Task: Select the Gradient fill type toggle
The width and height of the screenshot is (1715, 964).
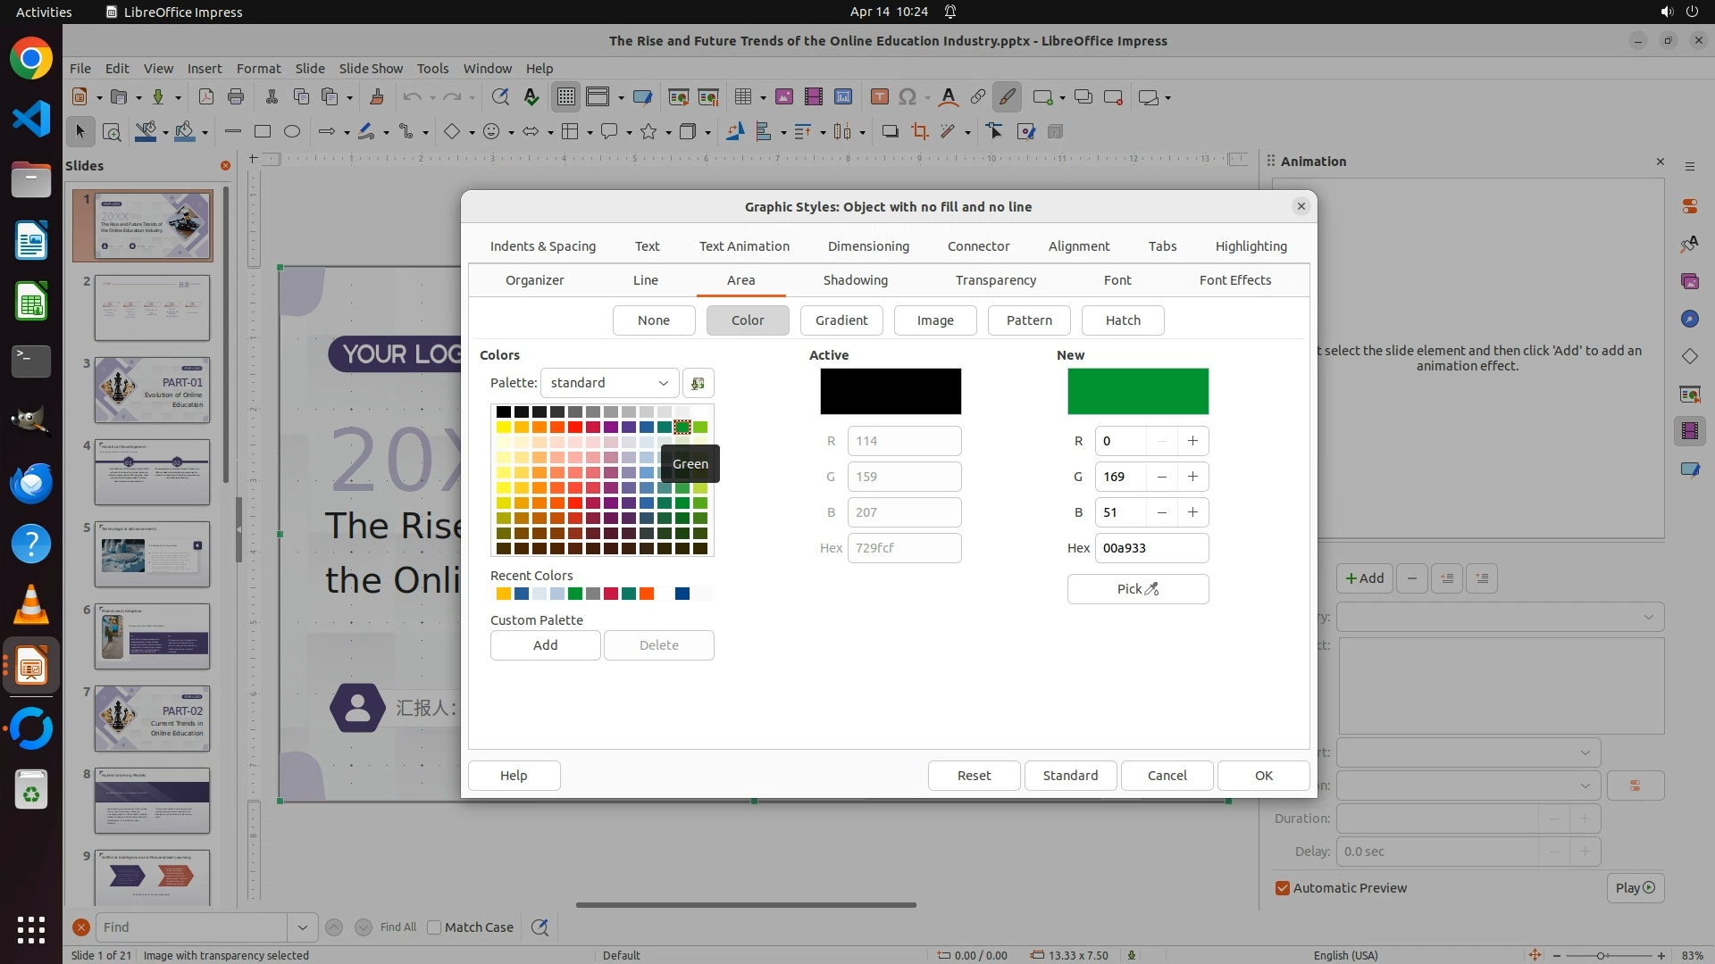Action: (x=841, y=320)
